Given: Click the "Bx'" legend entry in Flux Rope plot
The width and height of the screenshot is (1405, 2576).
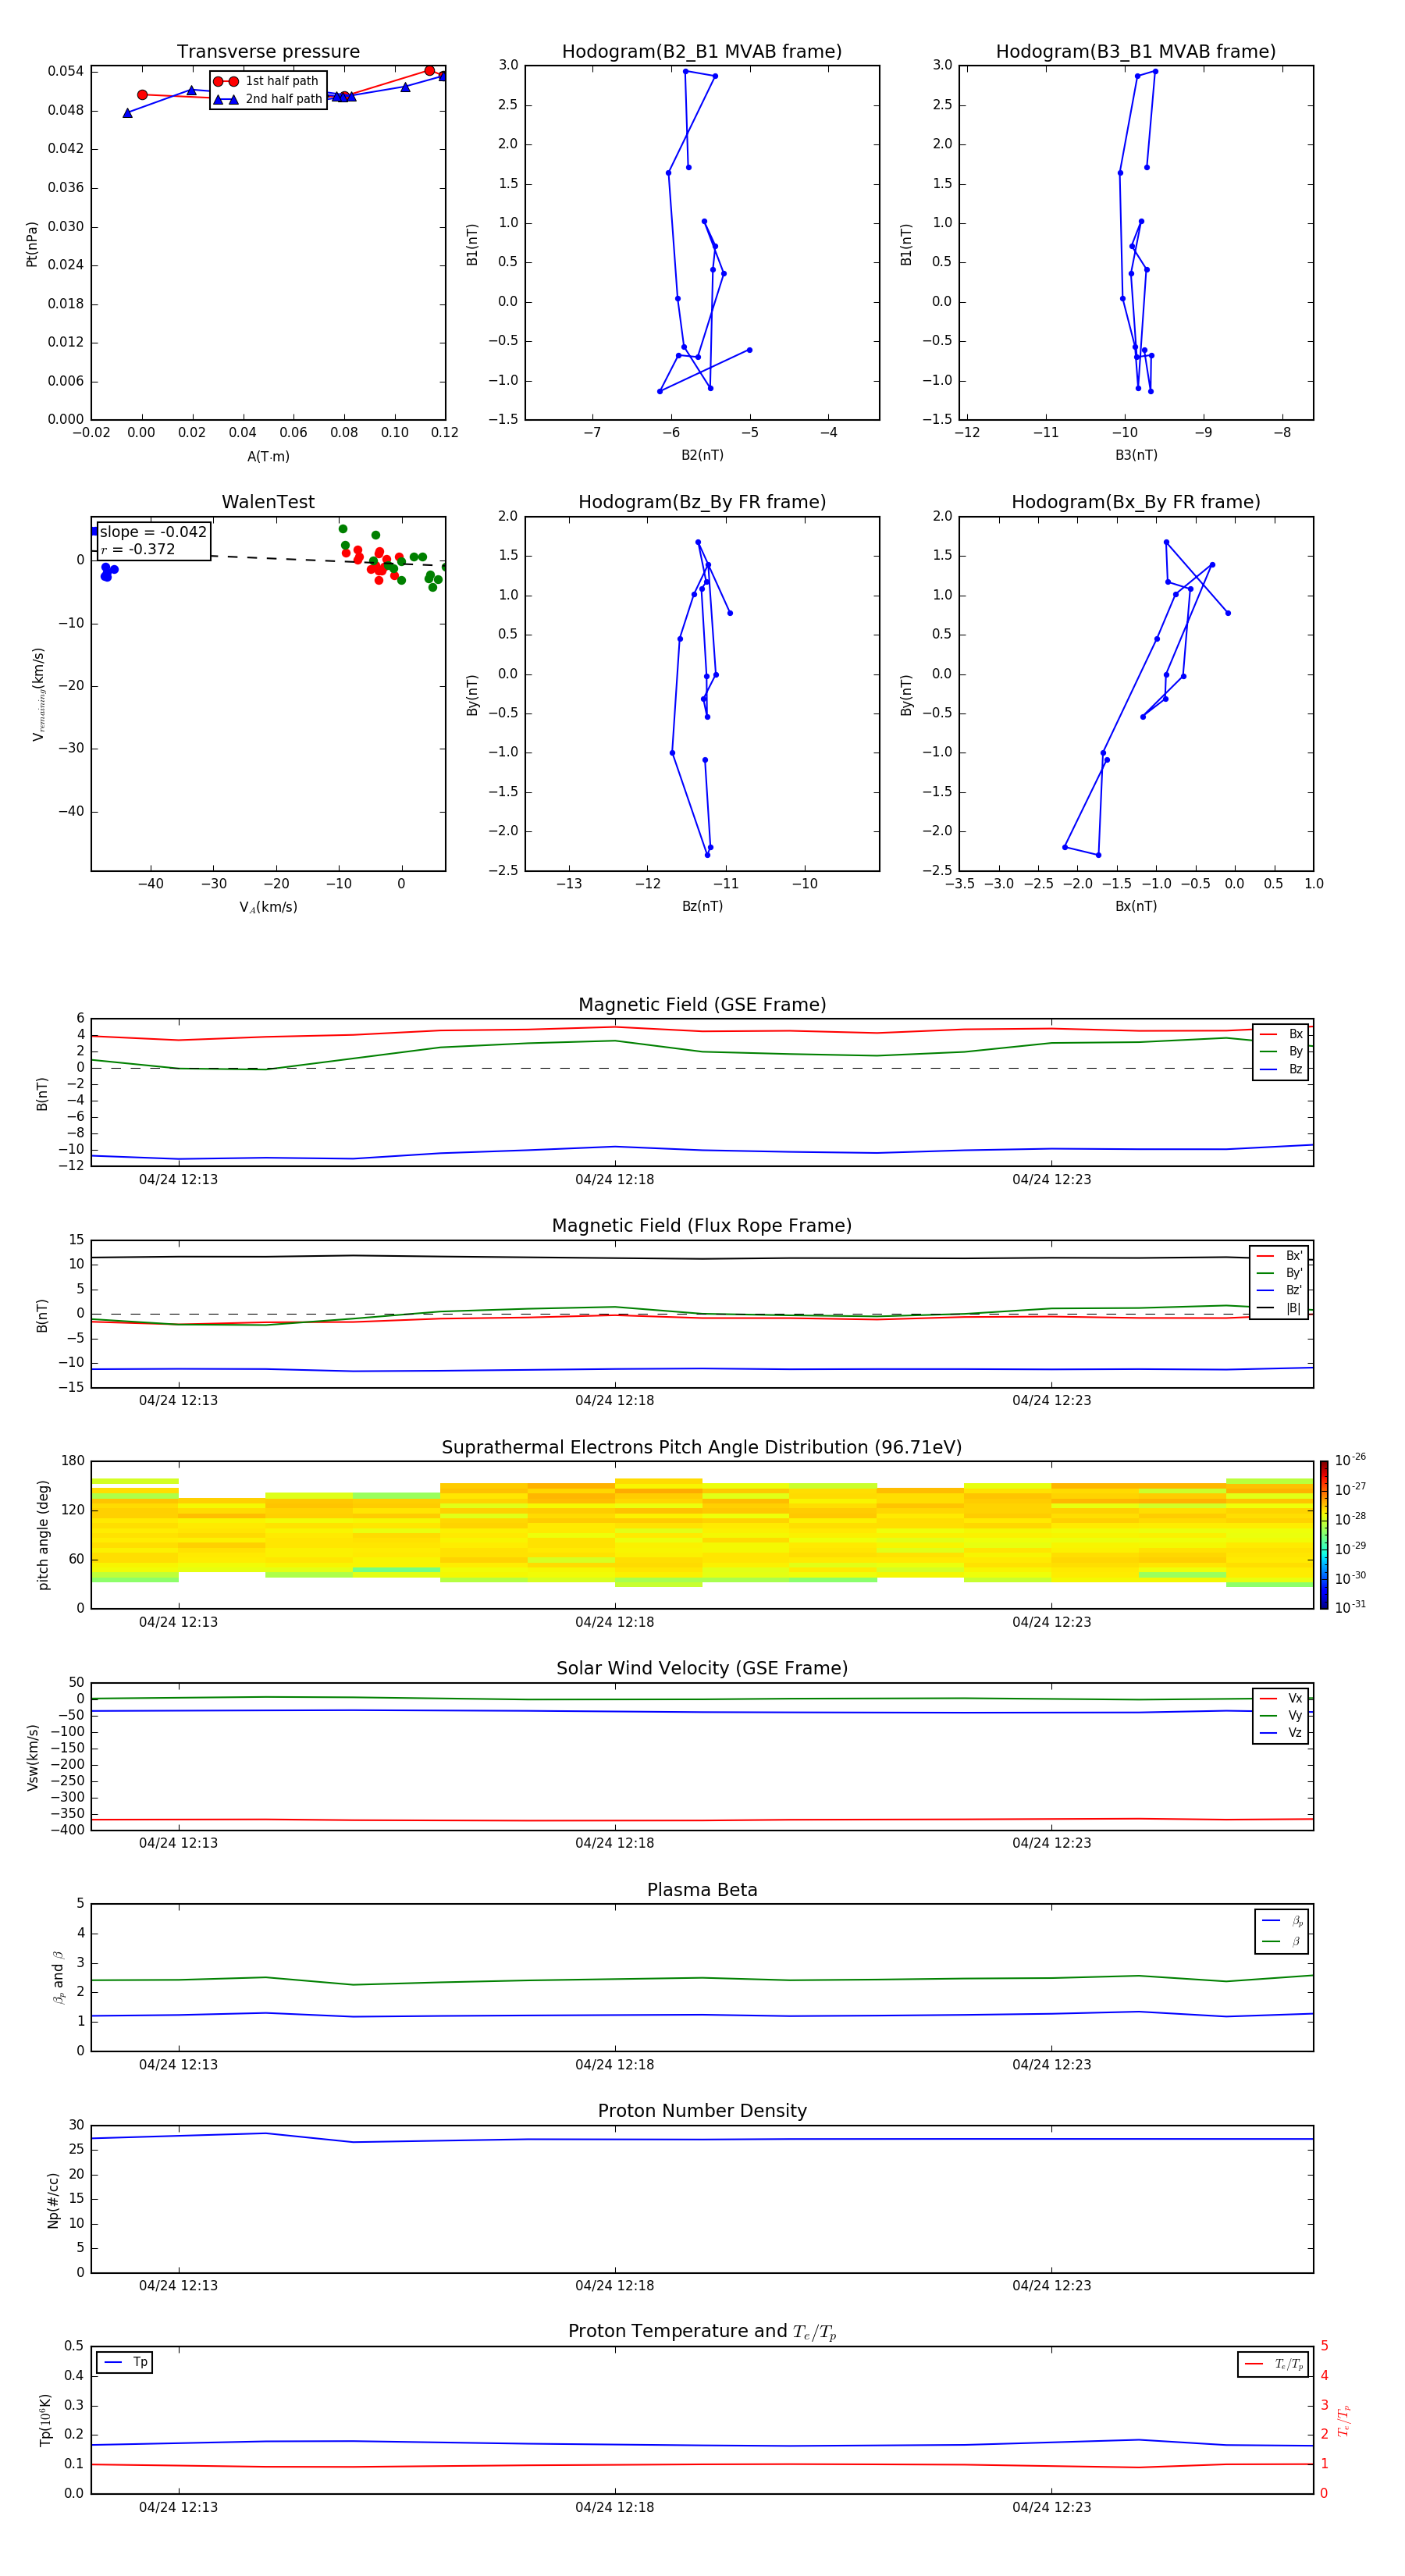Looking at the screenshot, I should coord(1279,1256).
